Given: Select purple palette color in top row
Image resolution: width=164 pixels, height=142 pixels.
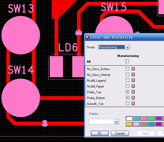Looking at the screenshot, I should click(159, 119).
